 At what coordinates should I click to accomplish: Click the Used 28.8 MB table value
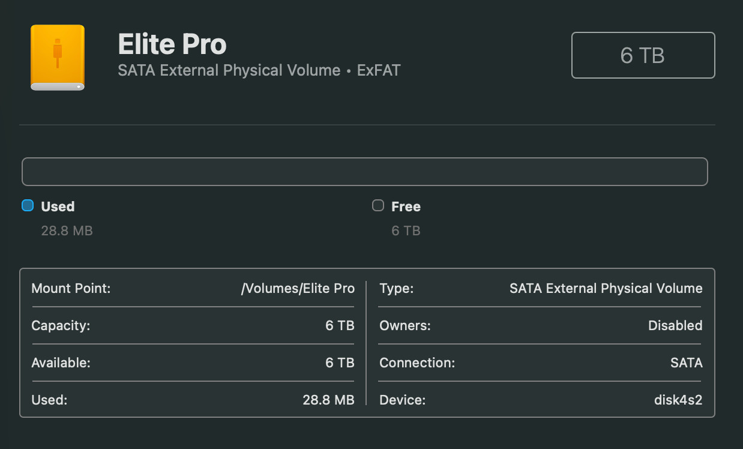coord(328,400)
